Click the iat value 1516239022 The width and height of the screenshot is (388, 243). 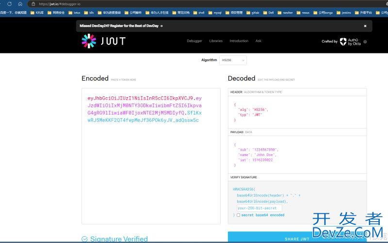point(262,160)
